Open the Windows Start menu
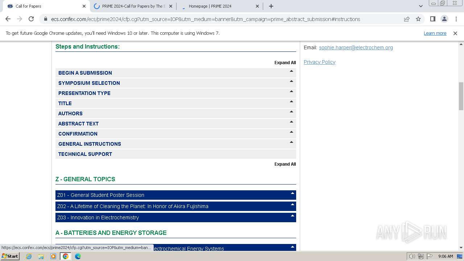The height and width of the screenshot is (261, 464). tap(10, 256)
